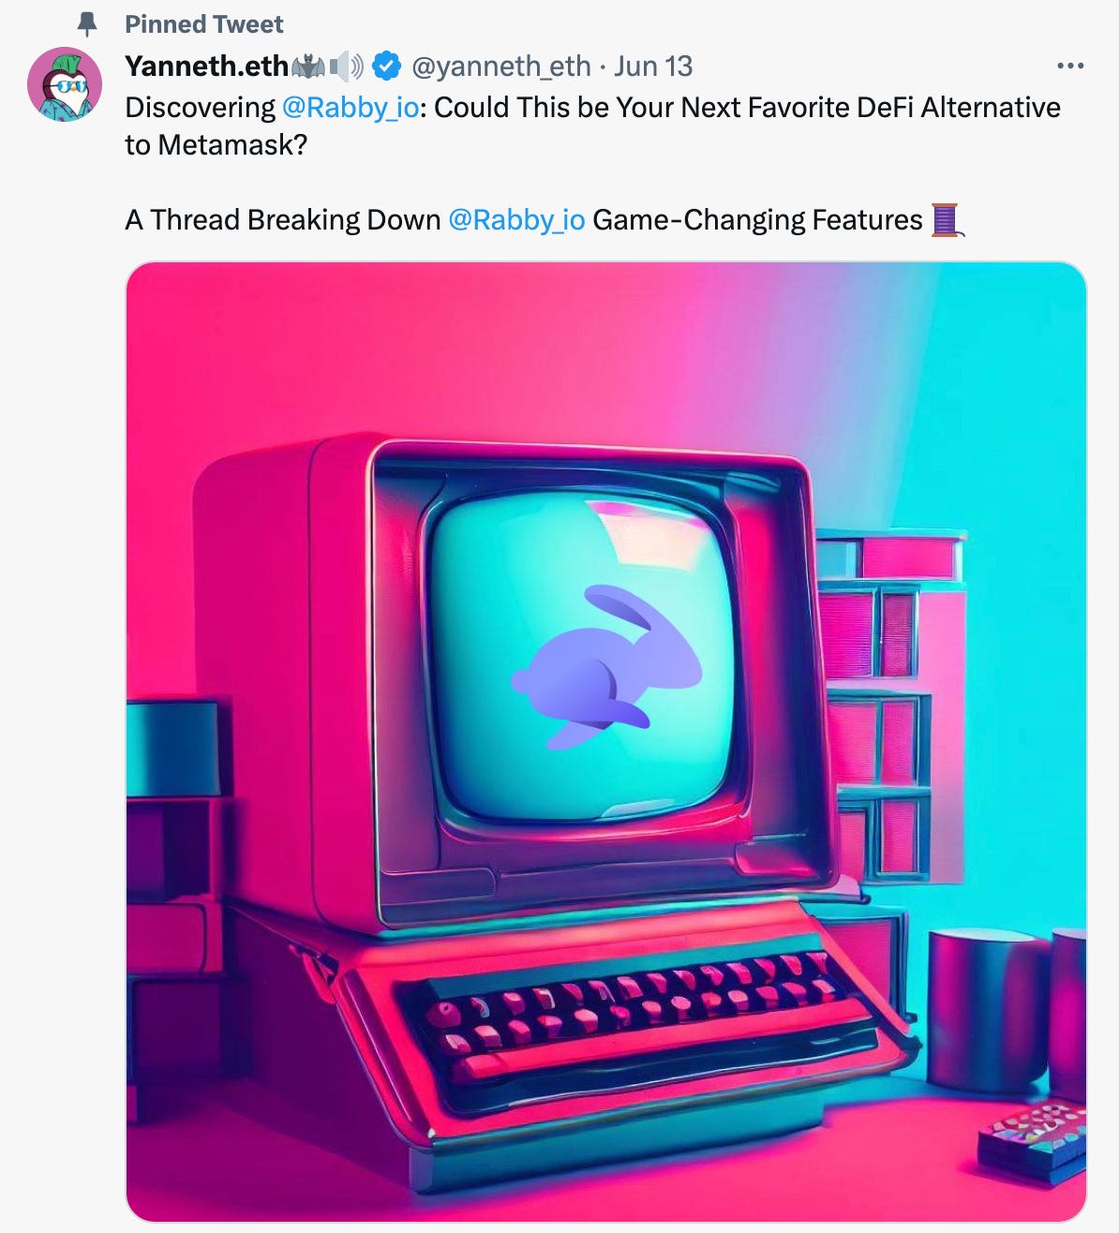Click the metallic cylinder cup in the image
1119x1233 pixels.
pyautogui.click(x=986, y=1006)
